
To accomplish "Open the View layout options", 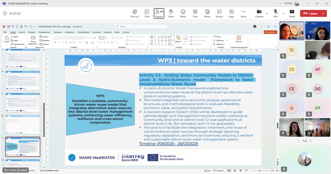I will tap(195, 13).
